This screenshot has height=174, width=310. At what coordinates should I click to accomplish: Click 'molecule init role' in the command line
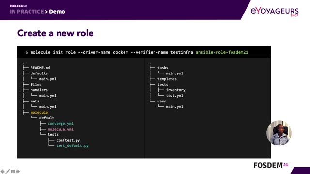[53, 52]
